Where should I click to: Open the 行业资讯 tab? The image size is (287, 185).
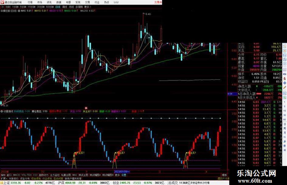pyautogui.click(x=47, y=178)
